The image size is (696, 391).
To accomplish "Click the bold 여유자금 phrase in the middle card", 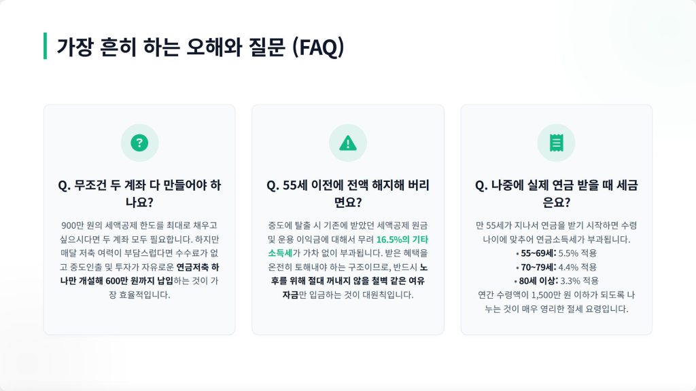I will [347, 281].
